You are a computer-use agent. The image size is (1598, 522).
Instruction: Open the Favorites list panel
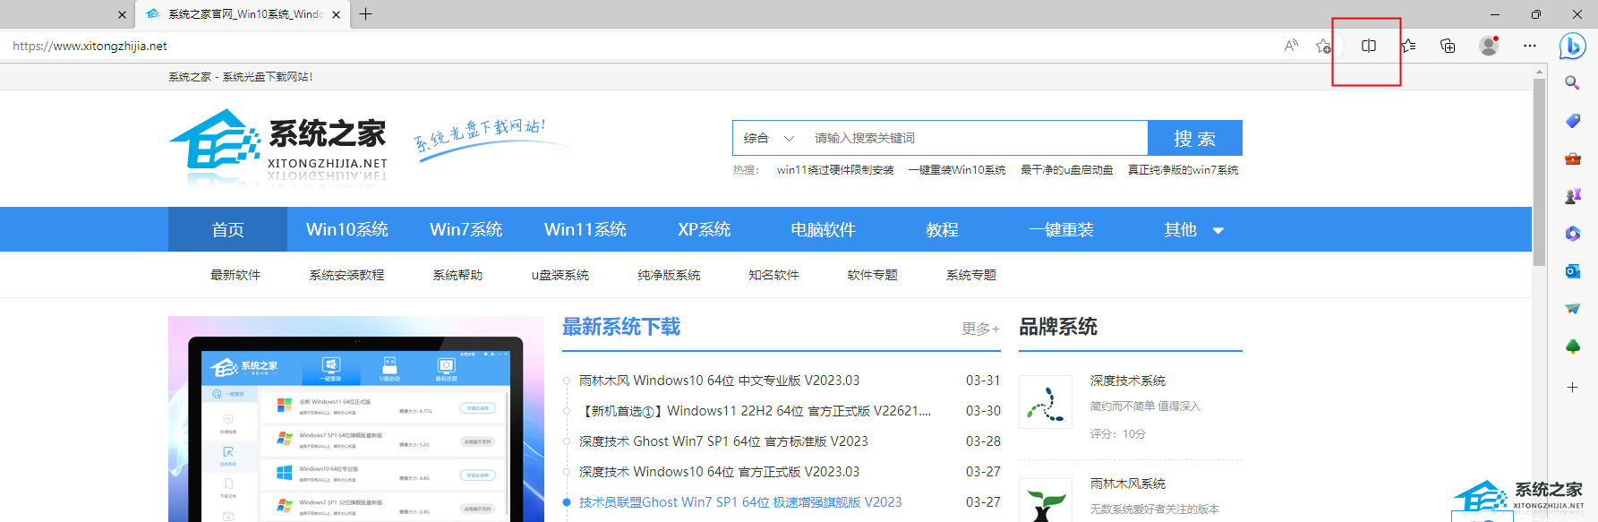pos(1409,46)
